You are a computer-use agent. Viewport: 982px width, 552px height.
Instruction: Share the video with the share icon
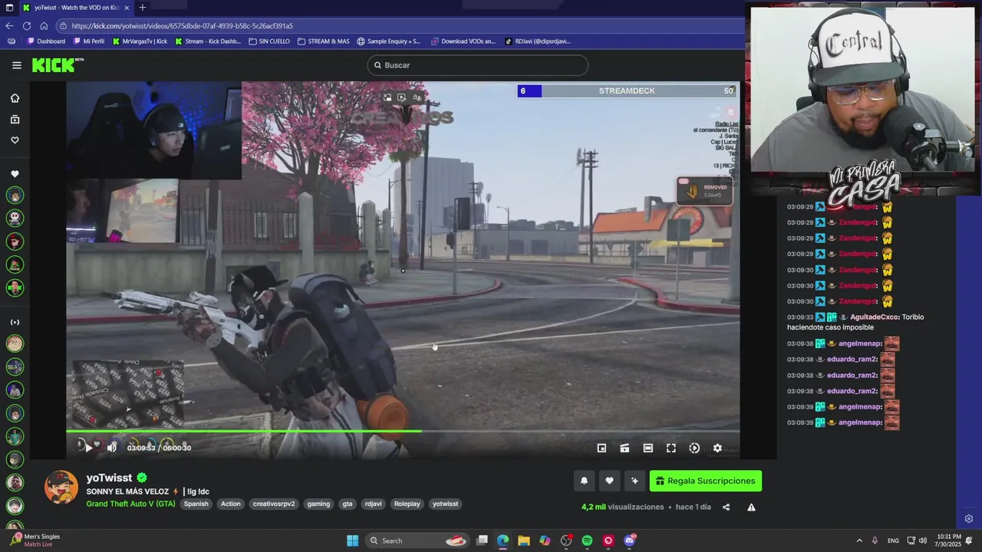(726, 507)
